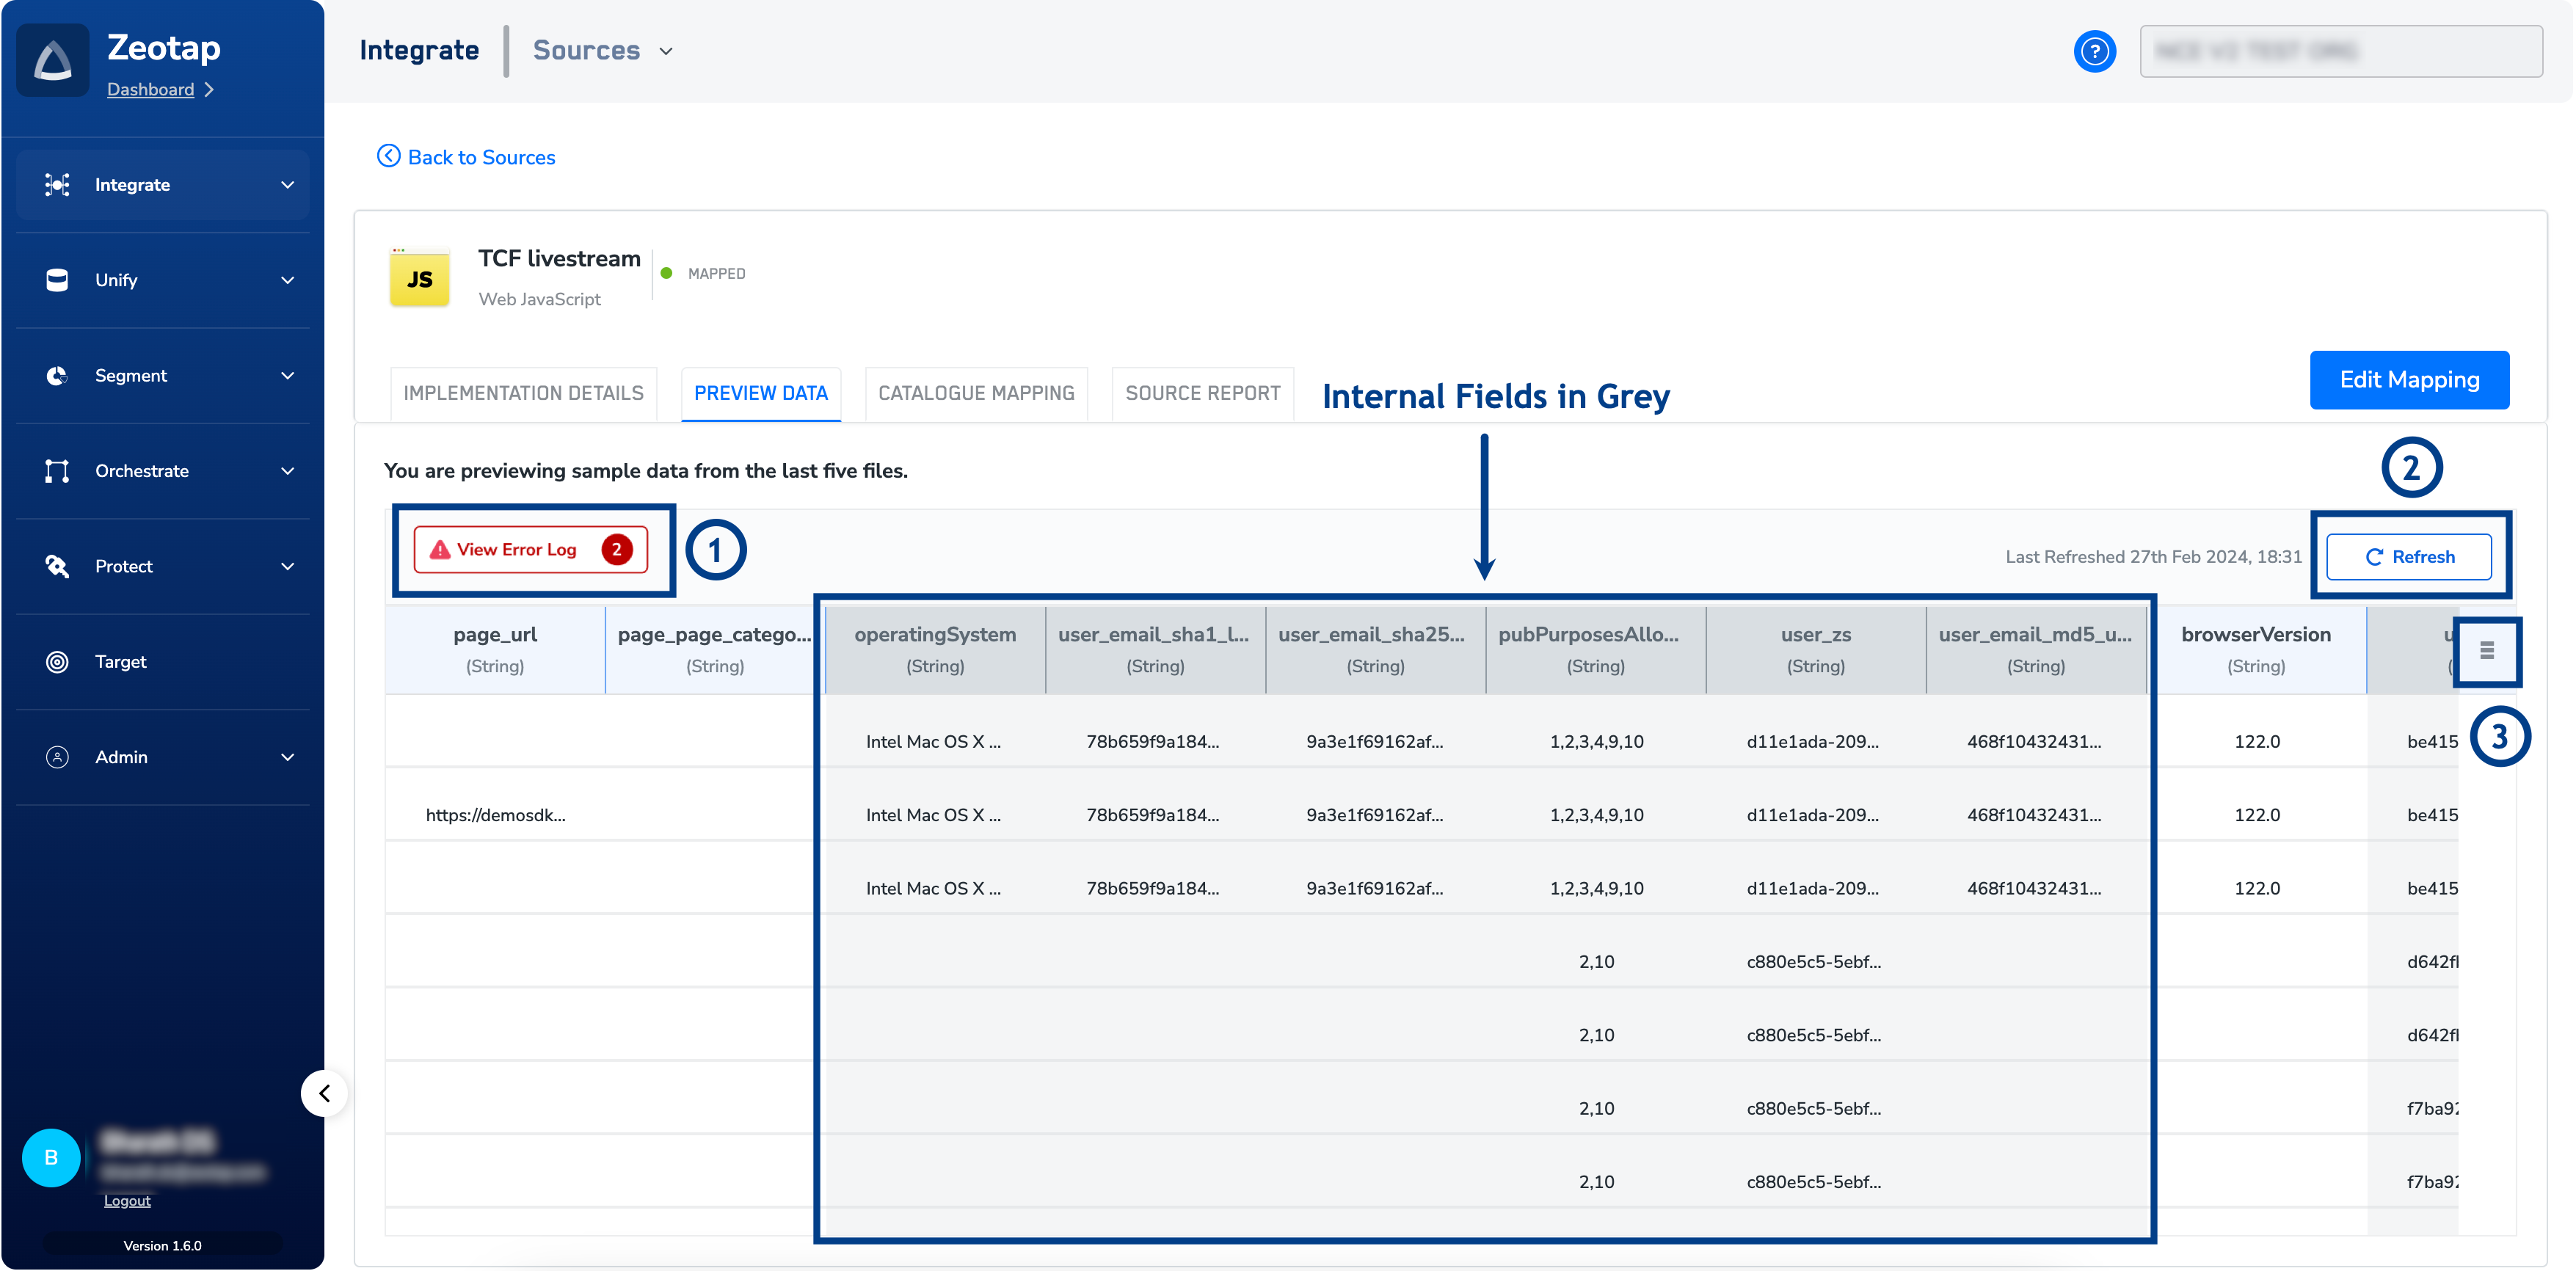Click the user avatar B icon

[51, 1158]
